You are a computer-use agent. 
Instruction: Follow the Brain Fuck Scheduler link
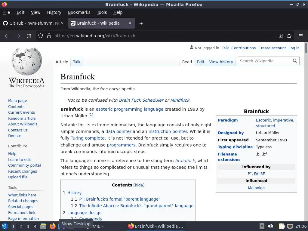[141, 100]
